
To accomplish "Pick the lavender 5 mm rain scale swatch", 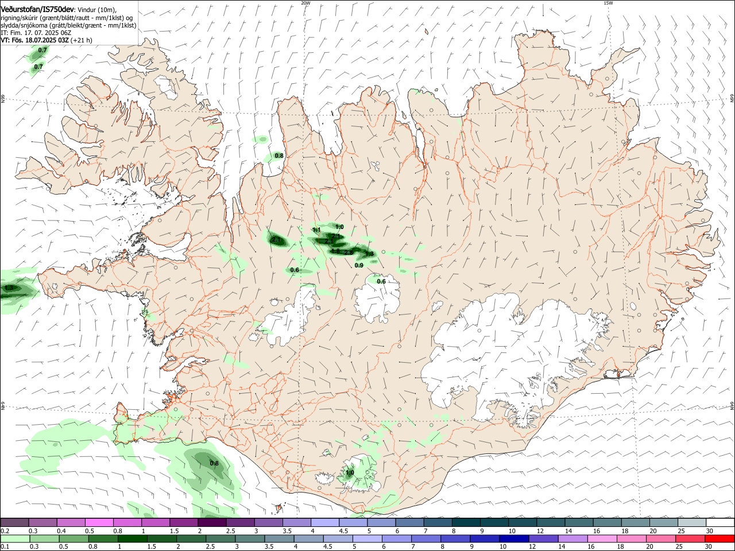I will pos(367,538).
